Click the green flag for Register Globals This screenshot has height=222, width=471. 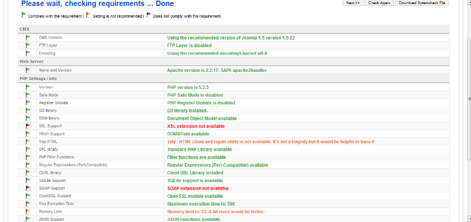pos(28,102)
